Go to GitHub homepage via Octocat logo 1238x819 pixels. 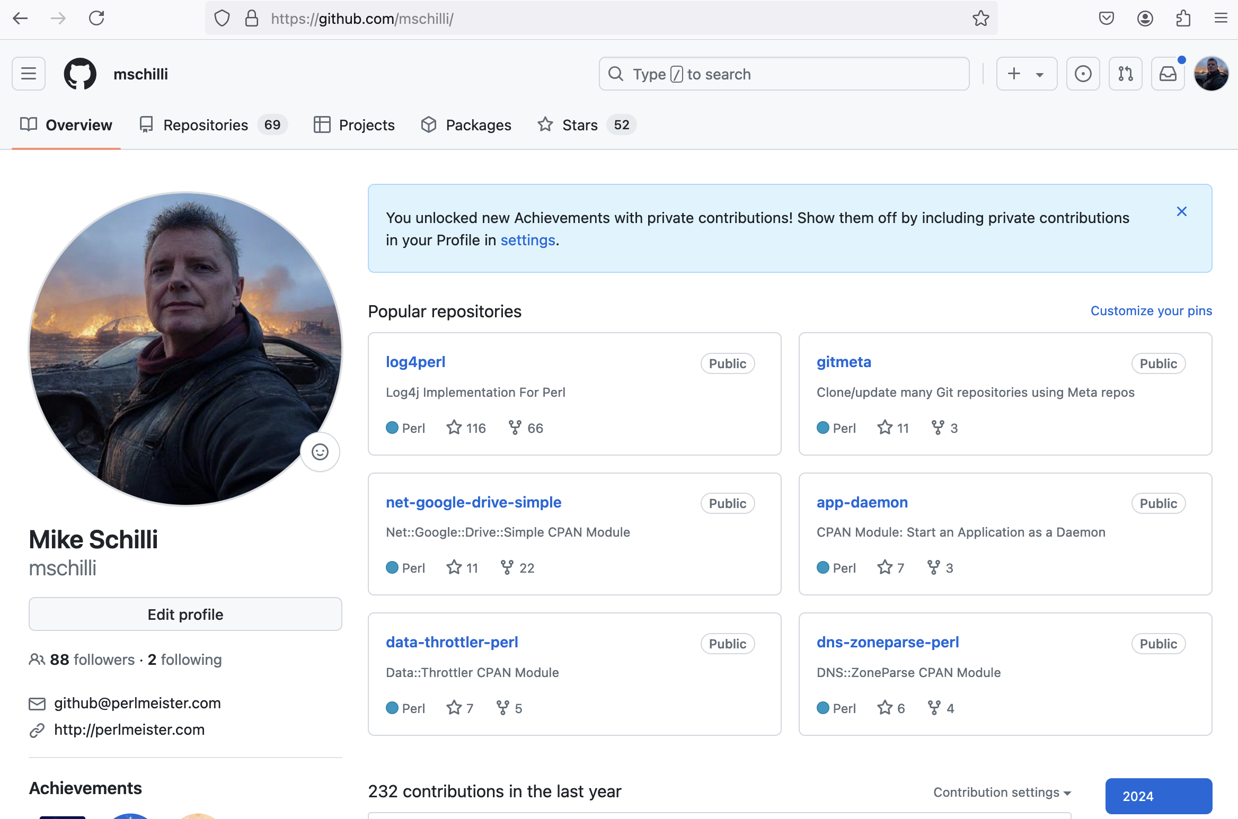click(80, 74)
